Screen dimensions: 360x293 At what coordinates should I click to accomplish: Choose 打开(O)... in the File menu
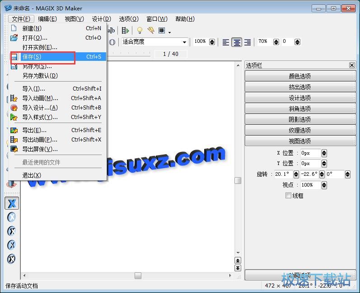(58, 38)
